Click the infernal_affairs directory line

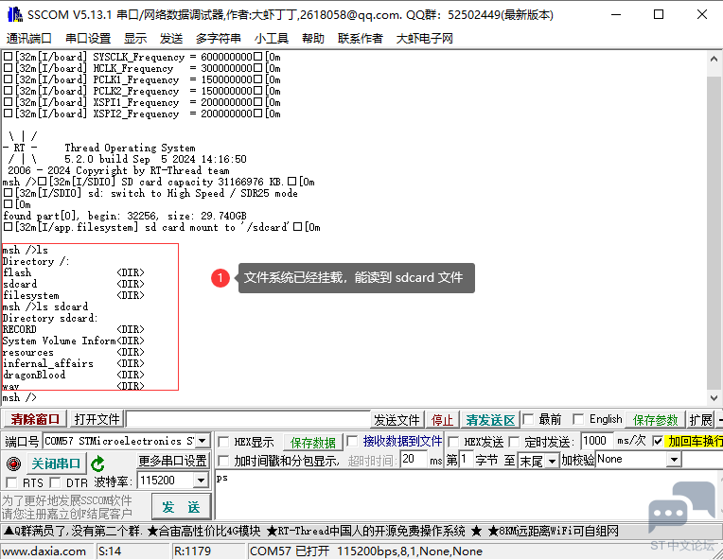(x=73, y=363)
